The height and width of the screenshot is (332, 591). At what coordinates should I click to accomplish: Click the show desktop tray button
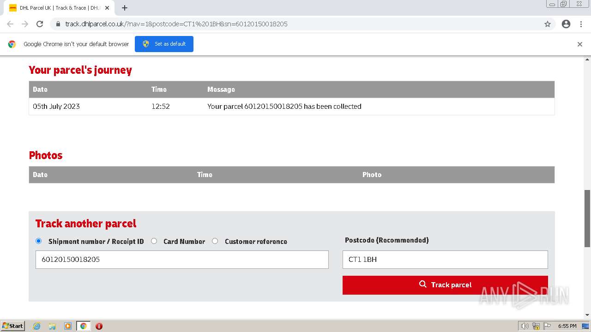586,326
